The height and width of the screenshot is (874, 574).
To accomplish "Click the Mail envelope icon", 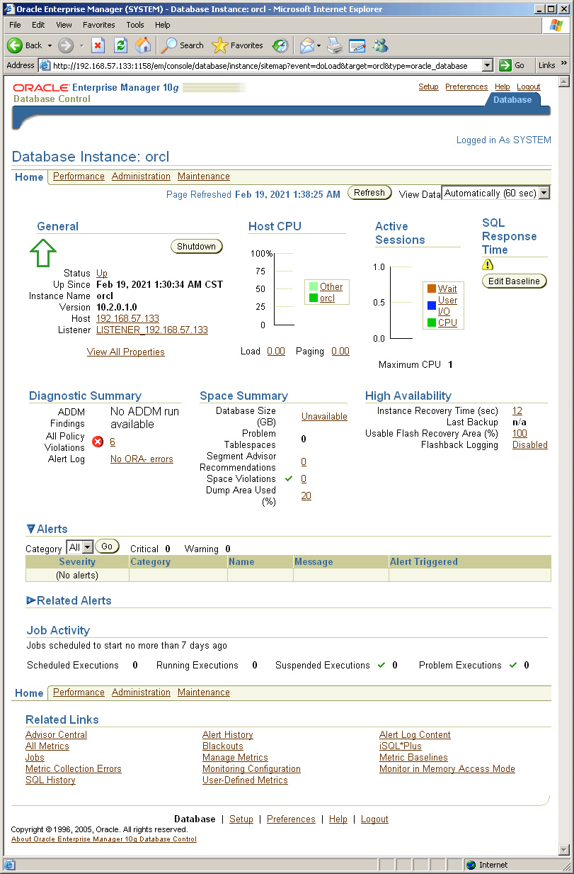I will click(x=306, y=46).
